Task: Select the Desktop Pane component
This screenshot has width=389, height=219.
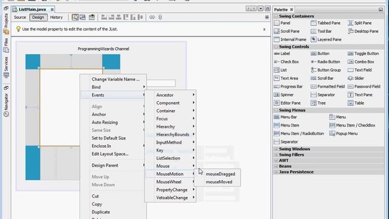Action: point(363,31)
